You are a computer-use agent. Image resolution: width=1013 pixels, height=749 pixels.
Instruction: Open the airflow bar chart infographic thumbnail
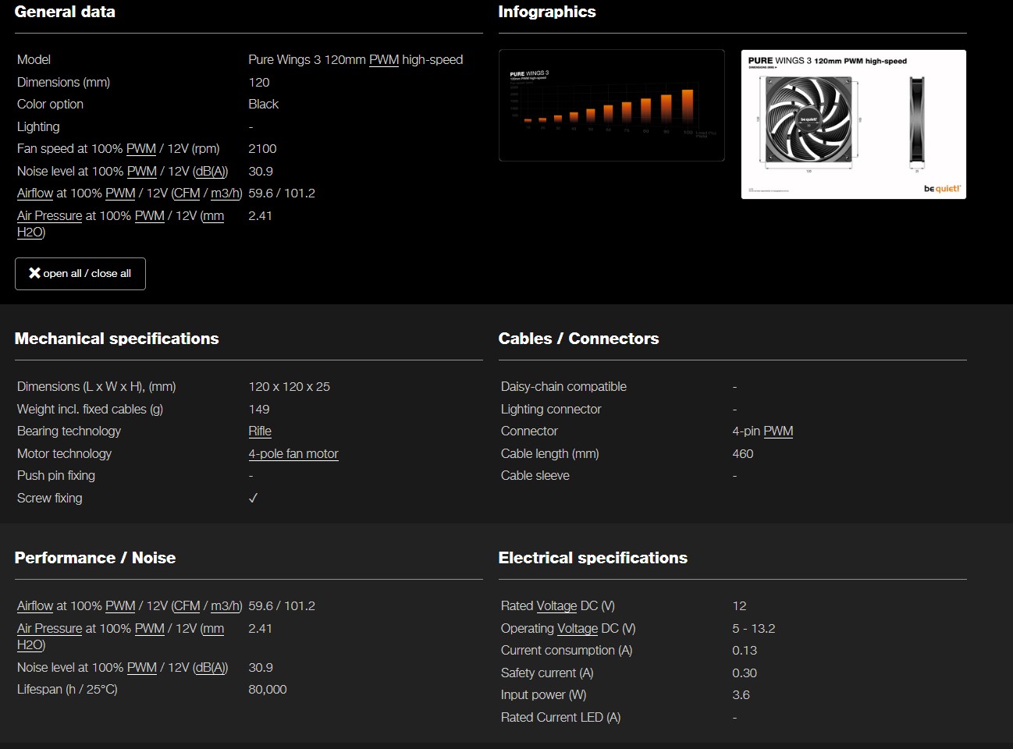point(612,105)
